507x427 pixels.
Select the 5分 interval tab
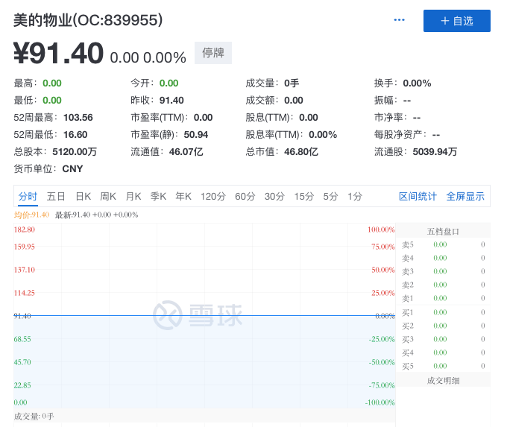click(x=330, y=196)
